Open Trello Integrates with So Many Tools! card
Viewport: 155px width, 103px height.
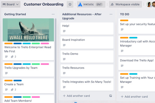pos(87,85)
